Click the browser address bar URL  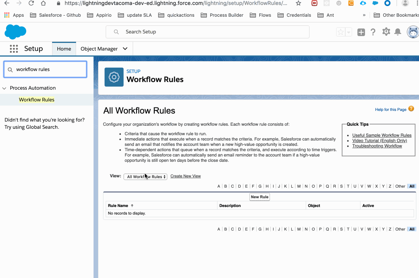click(x=176, y=3)
